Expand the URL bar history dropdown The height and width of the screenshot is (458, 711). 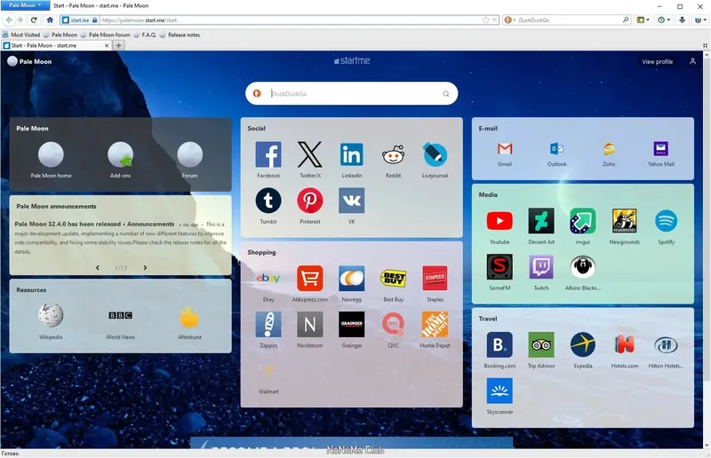pos(495,20)
